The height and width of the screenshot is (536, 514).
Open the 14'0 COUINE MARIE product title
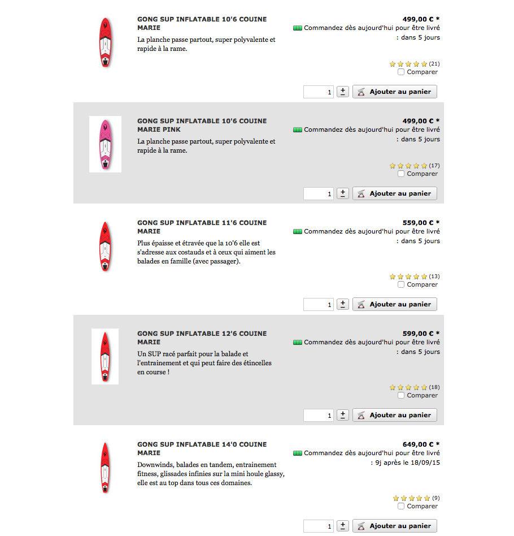pos(202,448)
